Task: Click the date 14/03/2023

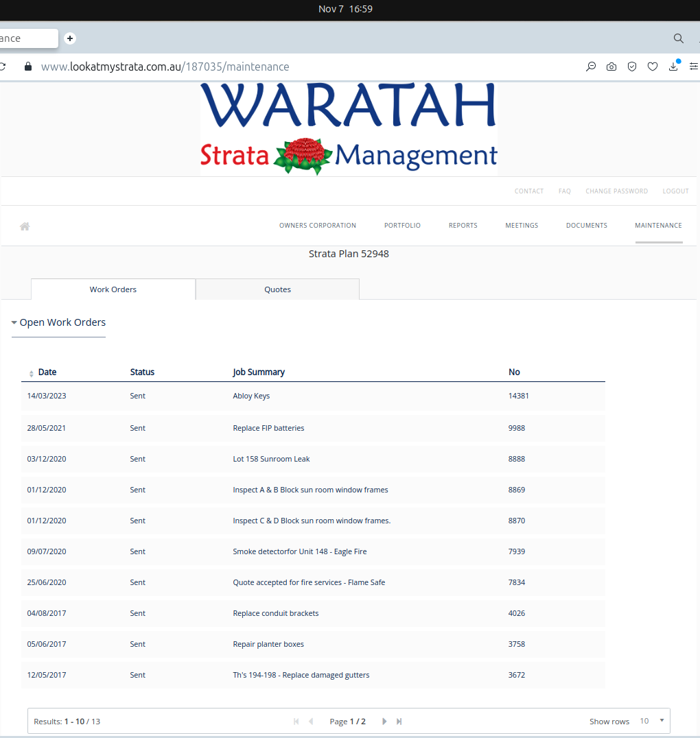Action: pyautogui.click(x=47, y=396)
